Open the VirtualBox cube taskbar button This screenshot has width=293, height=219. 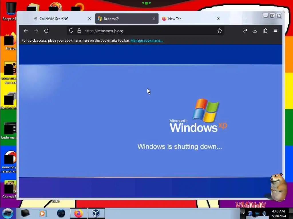click(x=96, y=213)
